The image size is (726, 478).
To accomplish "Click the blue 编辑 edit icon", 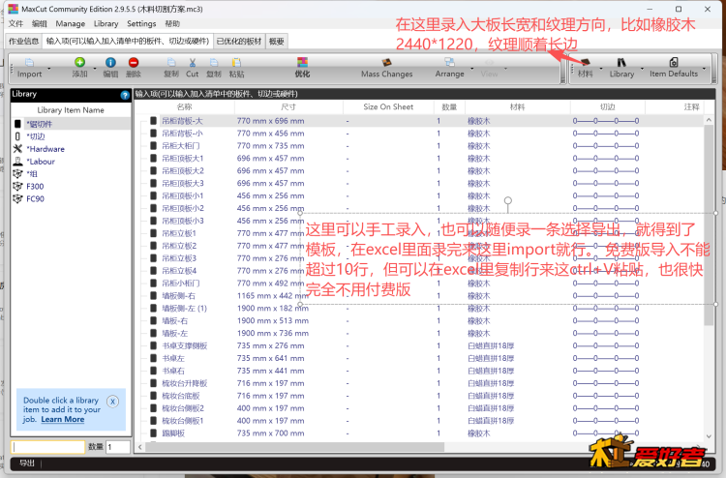I will [110, 62].
